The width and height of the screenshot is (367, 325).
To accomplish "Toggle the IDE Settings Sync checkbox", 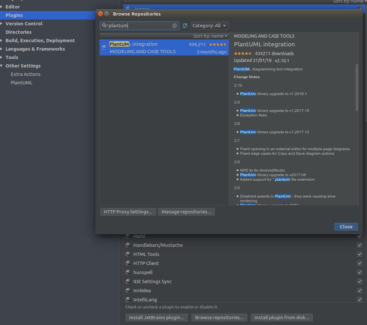I will point(360,281).
